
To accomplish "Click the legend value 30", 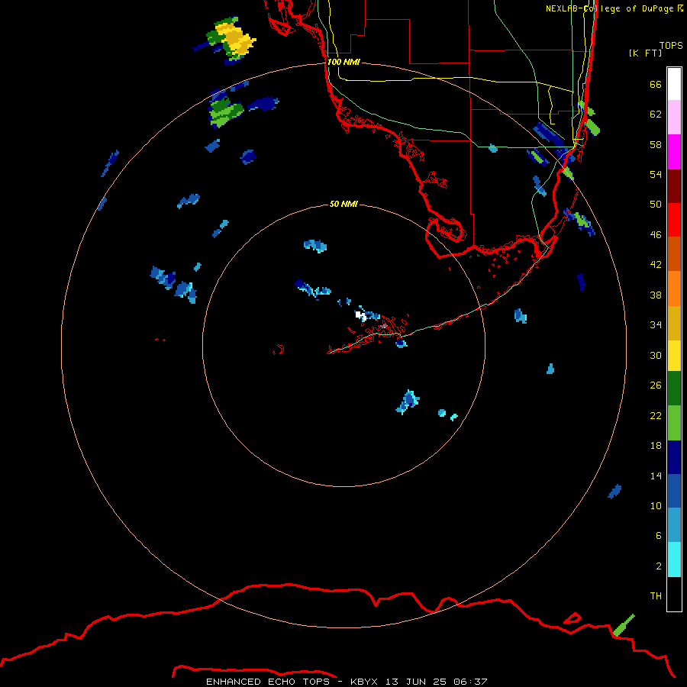I will click(x=656, y=355).
